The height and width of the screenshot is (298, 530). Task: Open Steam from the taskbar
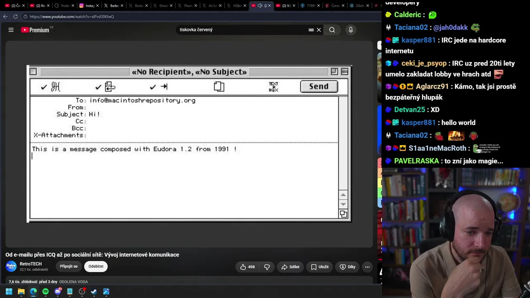[x=94, y=291]
